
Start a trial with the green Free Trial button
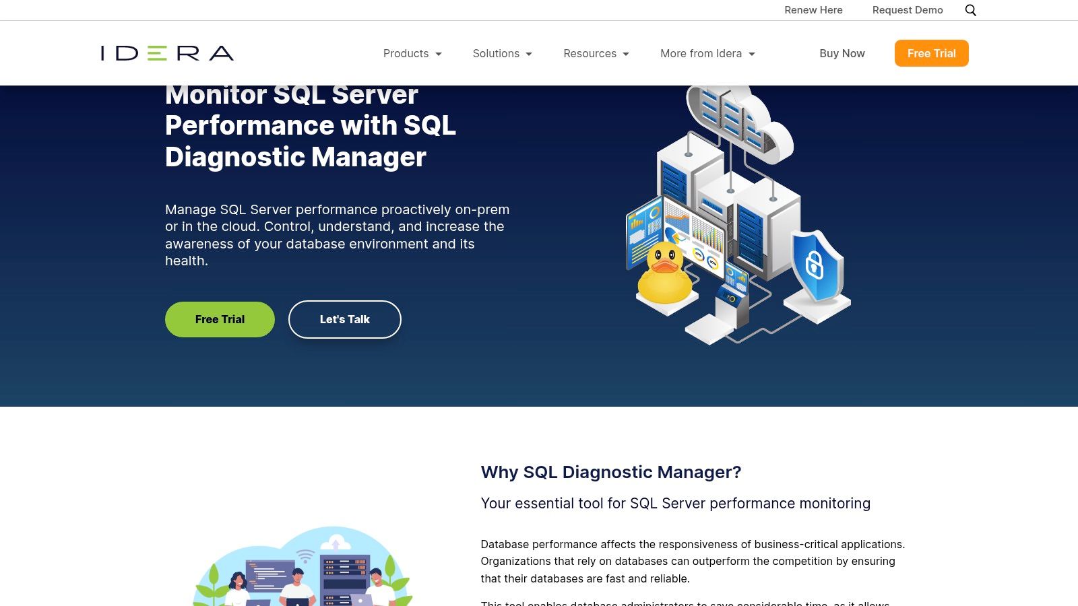(x=219, y=319)
